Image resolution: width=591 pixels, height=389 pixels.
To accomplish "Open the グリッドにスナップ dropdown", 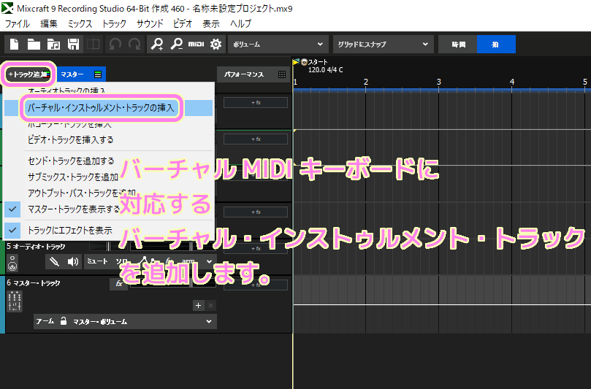I will [x=384, y=45].
